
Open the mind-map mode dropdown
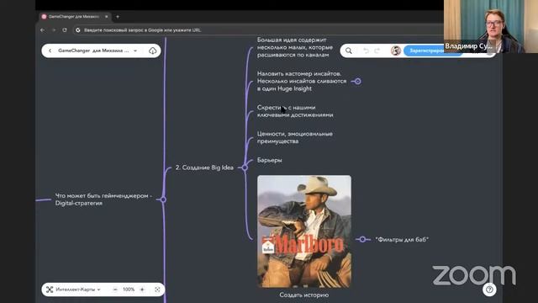click(x=78, y=290)
